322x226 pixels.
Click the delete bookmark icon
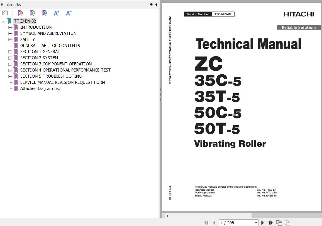click(x=20, y=13)
